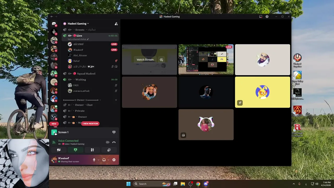Click the Windows Start button

(x=128, y=184)
